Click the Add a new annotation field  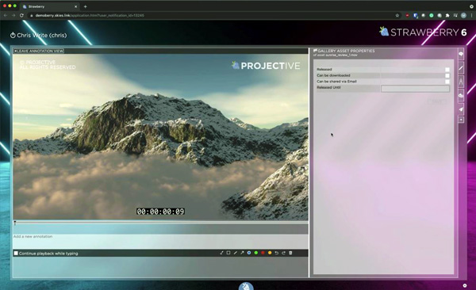(160, 241)
